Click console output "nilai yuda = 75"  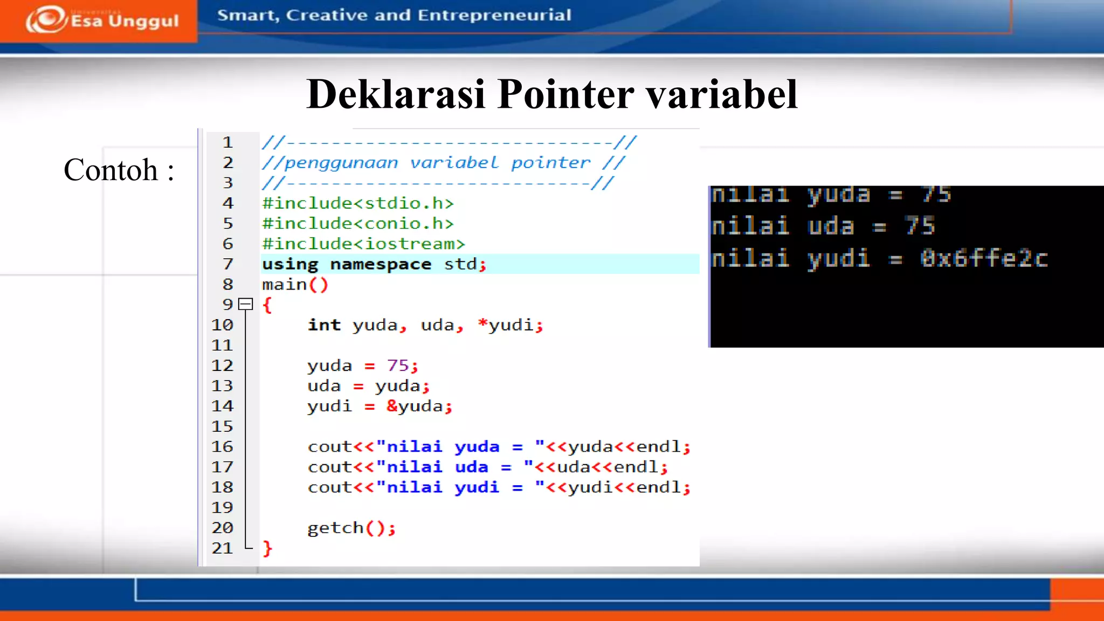pos(832,195)
